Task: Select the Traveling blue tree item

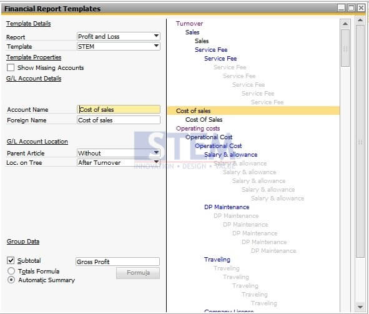Action: [217, 260]
